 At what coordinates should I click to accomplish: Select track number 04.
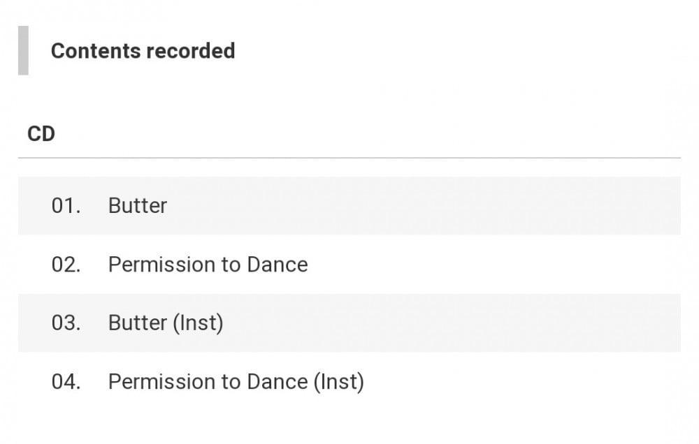[66, 382]
